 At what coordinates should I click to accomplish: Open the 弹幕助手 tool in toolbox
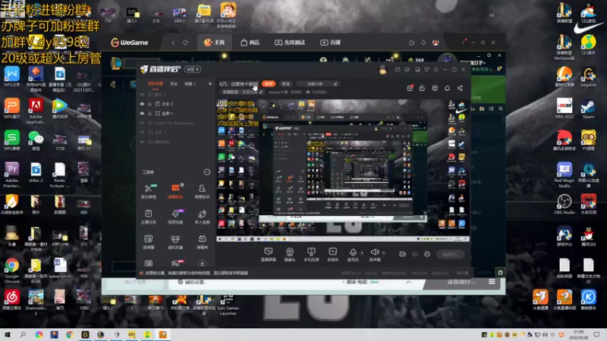pyautogui.click(x=175, y=191)
